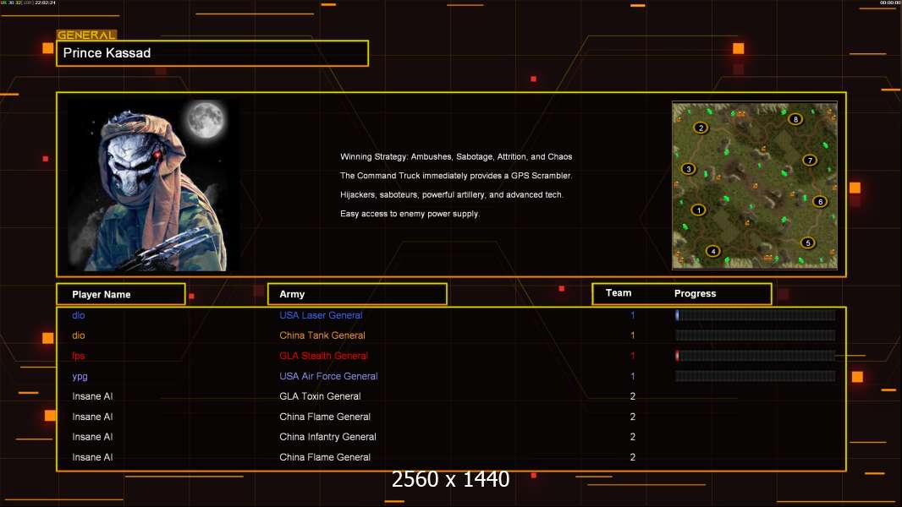
Task: Pick start position marker 8 on minimap
Action: point(795,119)
